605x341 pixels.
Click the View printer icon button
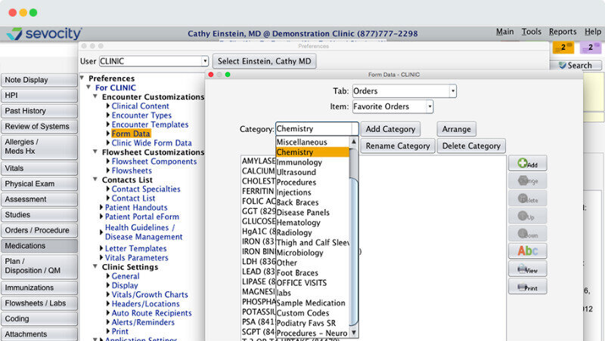pyautogui.click(x=527, y=269)
